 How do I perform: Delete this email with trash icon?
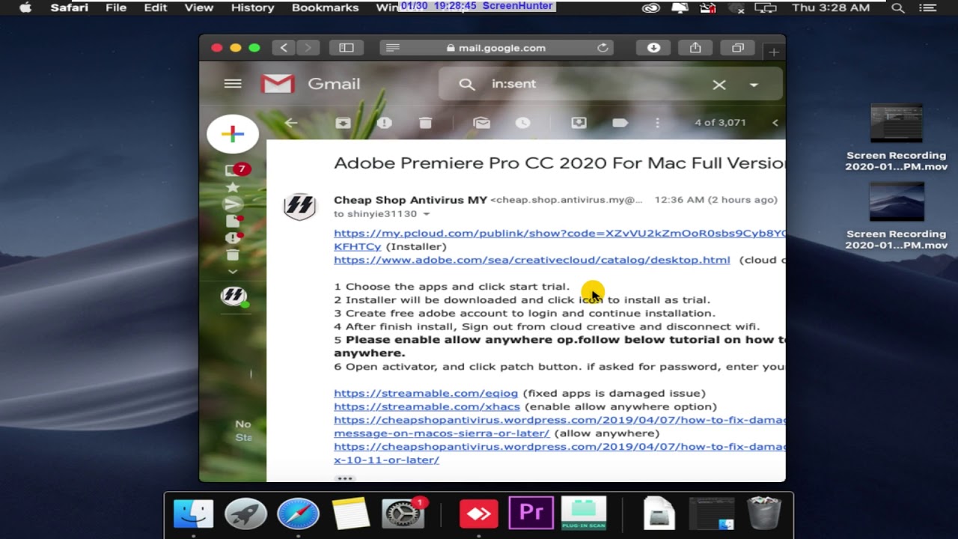click(425, 123)
